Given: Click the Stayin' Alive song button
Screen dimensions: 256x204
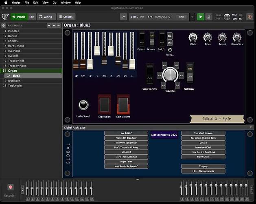Looking at the screenshot, I should pos(203,157).
